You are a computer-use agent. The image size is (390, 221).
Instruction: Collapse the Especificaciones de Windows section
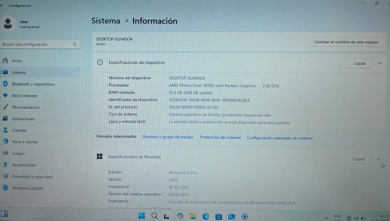(x=378, y=159)
